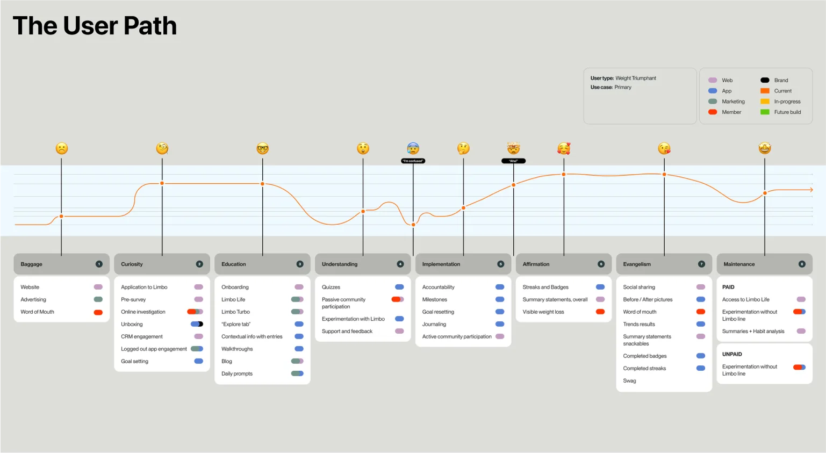Viewport: 826px width, 453px height.
Task: Click the purple pill beside Social sharing
Action: tap(701, 287)
